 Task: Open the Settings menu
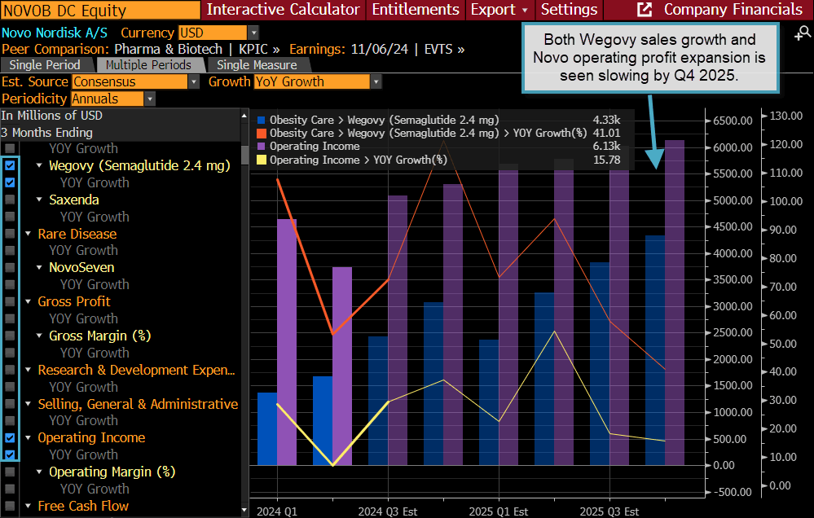click(569, 9)
